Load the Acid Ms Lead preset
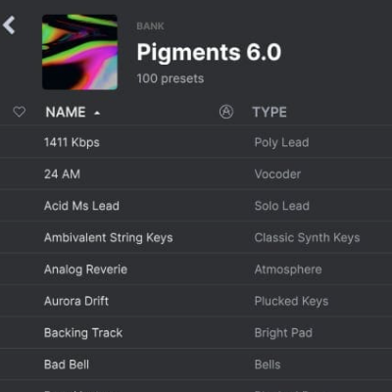Image resolution: width=392 pixels, height=392 pixels. pyautogui.click(x=196, y=206)
